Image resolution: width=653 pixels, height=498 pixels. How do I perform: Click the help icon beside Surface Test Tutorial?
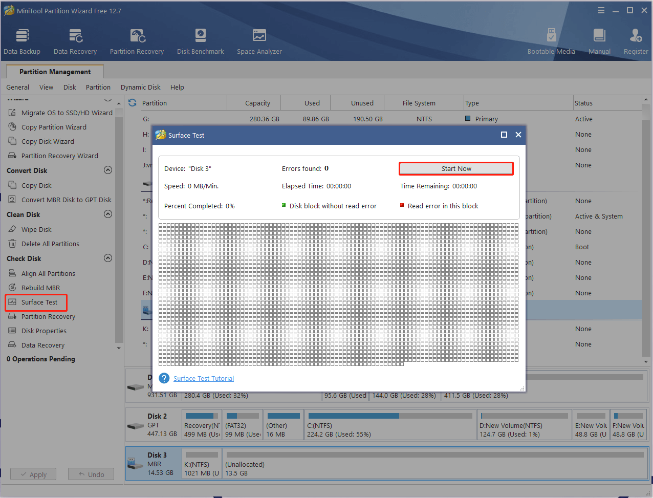coord(164,378)
